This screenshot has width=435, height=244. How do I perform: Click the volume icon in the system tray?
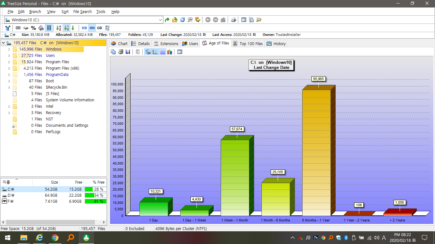[377, 238]
